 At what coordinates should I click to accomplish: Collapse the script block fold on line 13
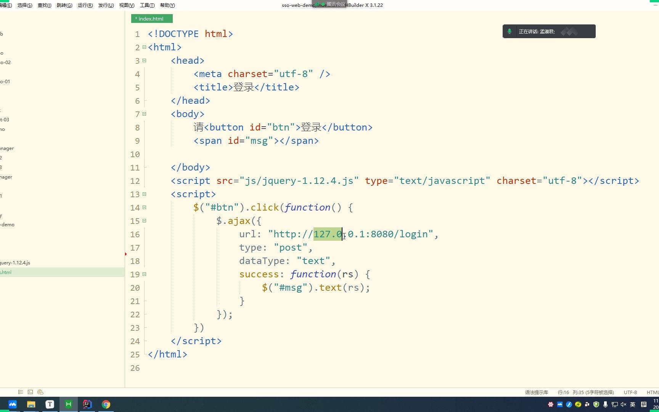coord(145,194)
